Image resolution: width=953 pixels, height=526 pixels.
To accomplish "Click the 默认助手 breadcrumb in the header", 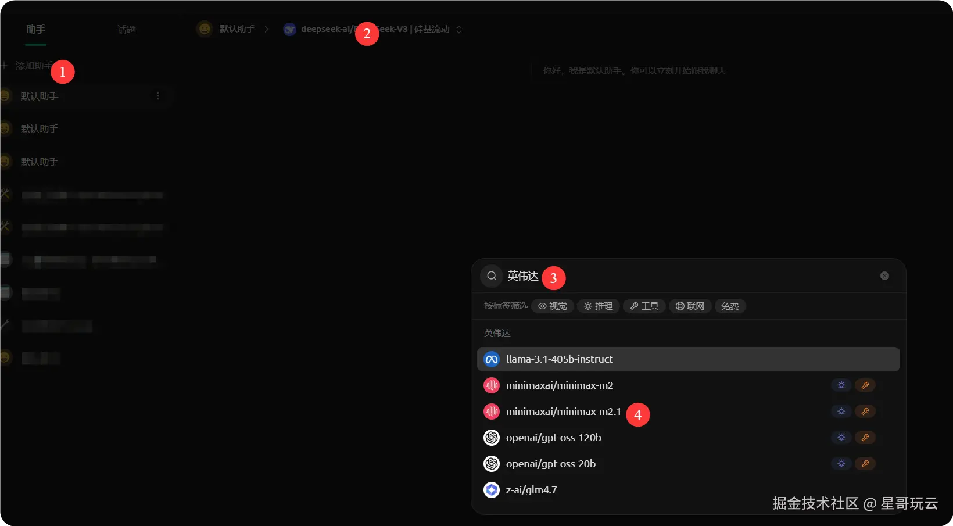I will pos(237,29).
